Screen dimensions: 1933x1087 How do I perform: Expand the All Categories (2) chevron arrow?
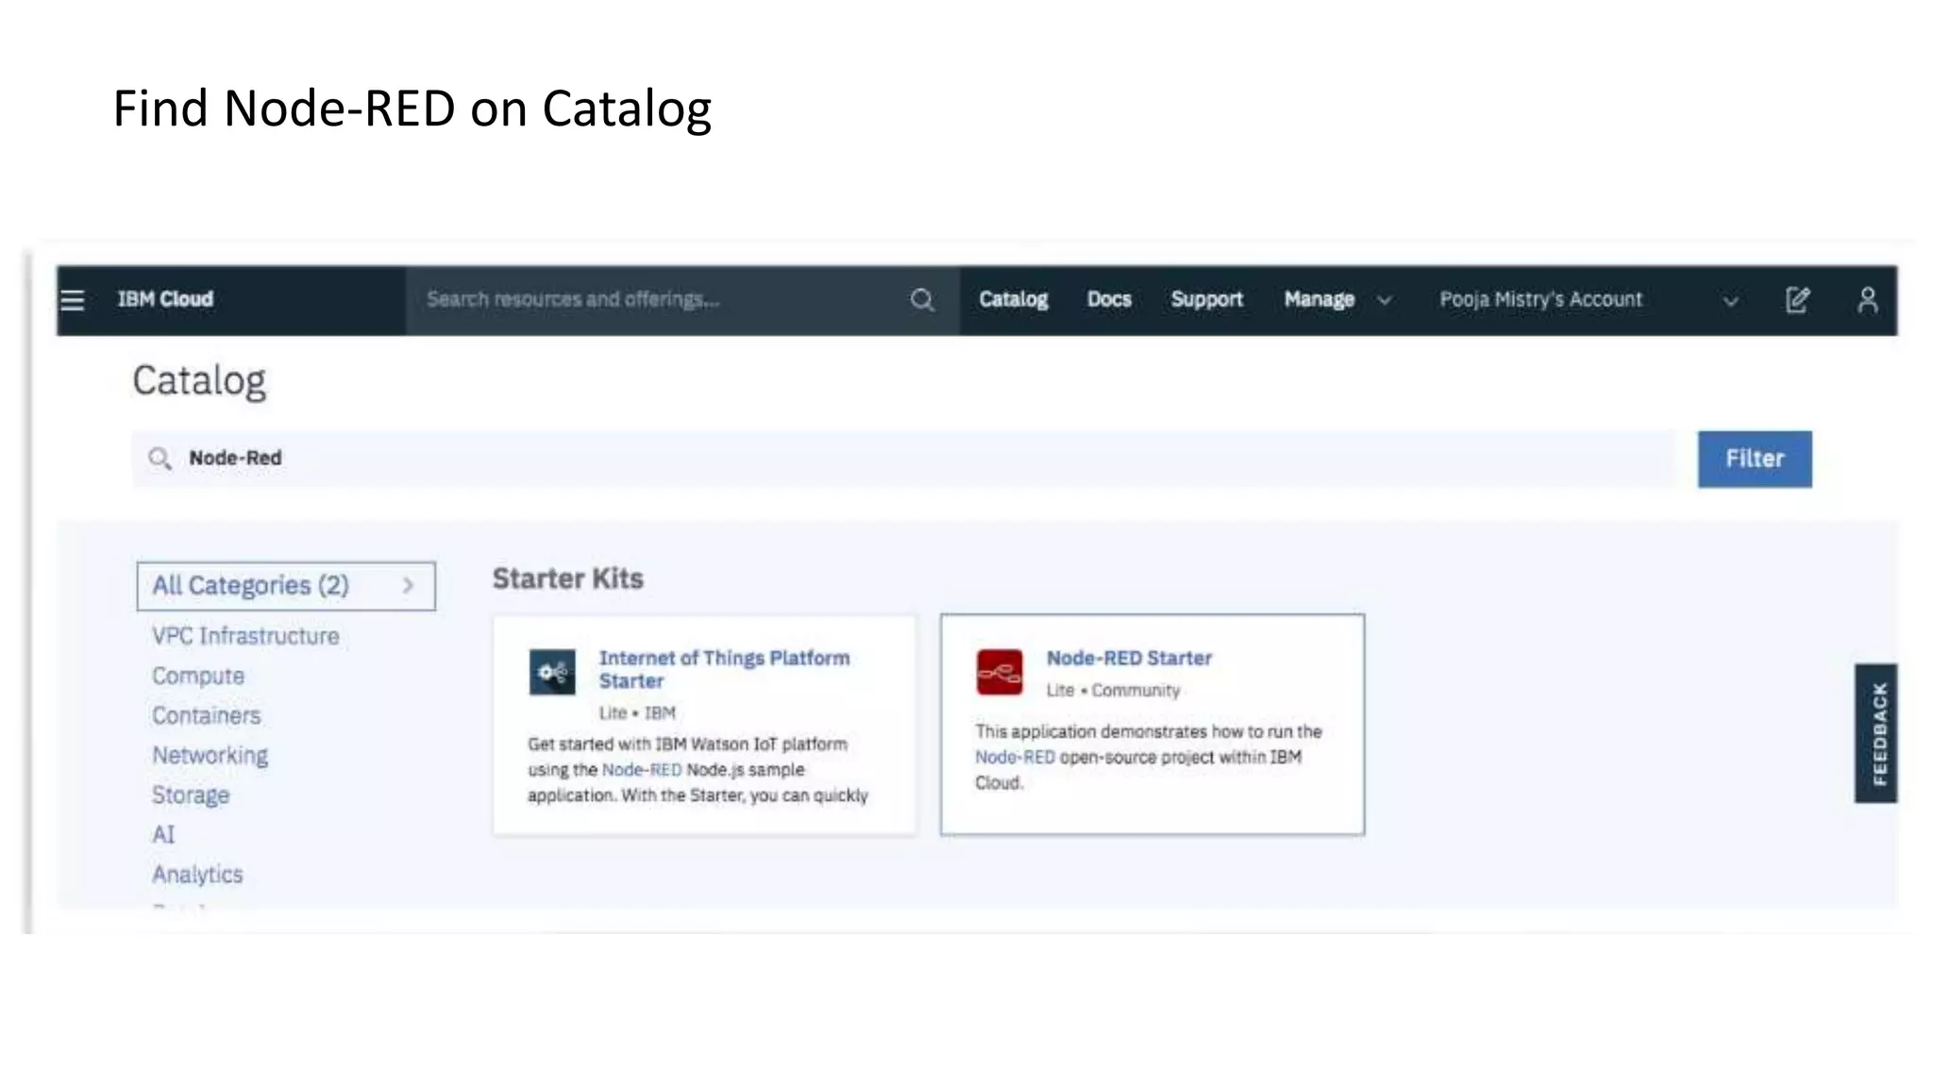tap(408, 585)
